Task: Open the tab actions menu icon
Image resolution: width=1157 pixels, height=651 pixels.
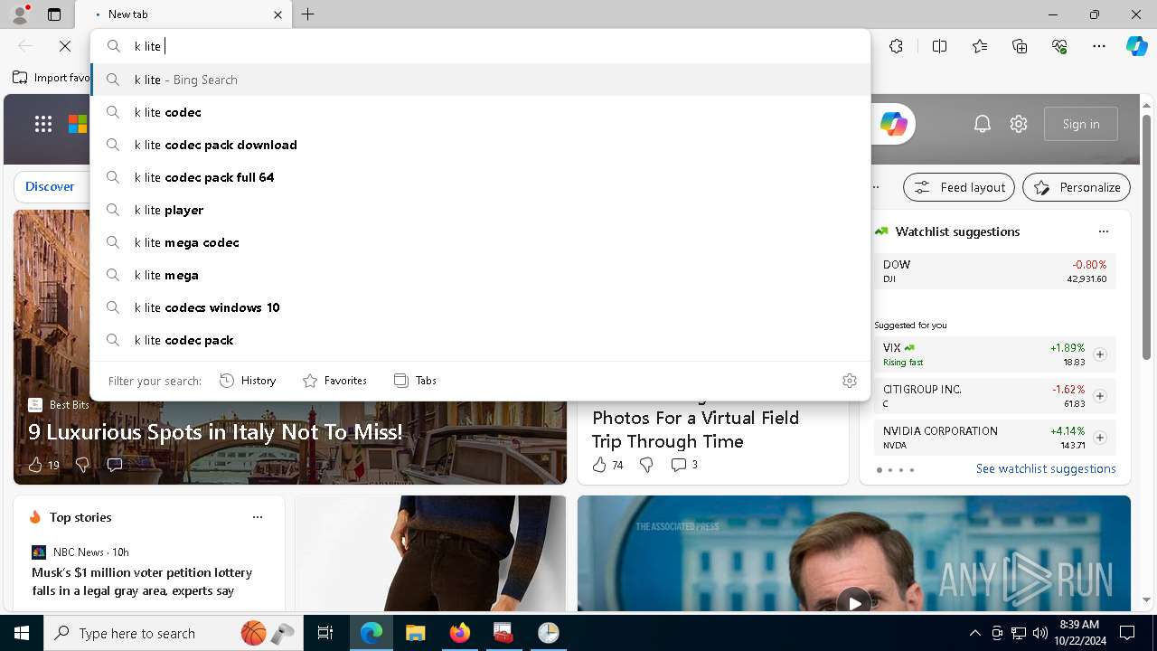Action: pos(54,14)
